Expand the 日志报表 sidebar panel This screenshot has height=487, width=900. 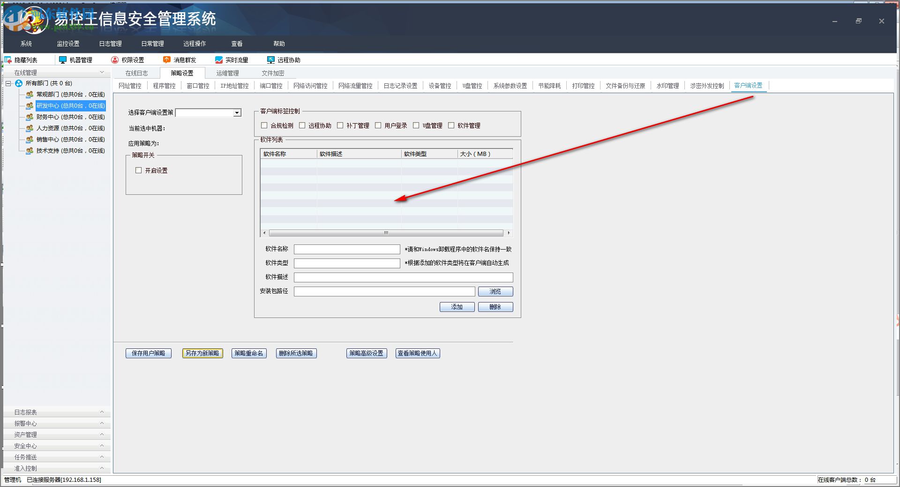click(56, 412)
